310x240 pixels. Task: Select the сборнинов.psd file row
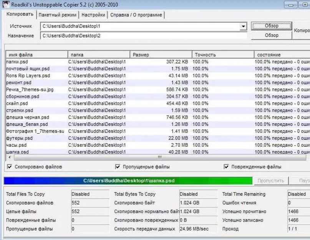click(x=158, y=96)
